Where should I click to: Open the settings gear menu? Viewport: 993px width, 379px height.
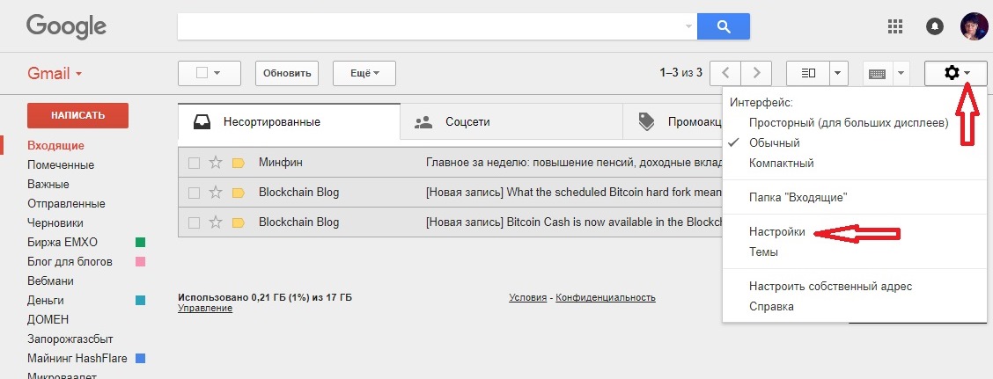click(x=956, y=73)
